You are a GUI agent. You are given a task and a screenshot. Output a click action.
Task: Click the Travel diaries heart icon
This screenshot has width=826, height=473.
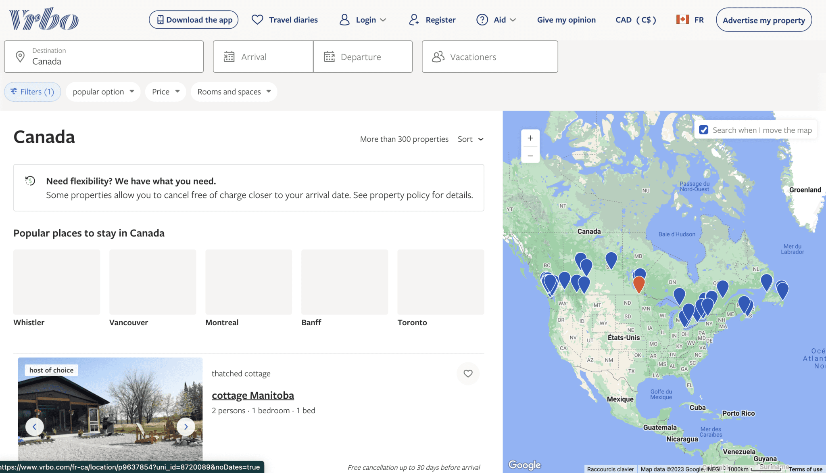(257, 20)
